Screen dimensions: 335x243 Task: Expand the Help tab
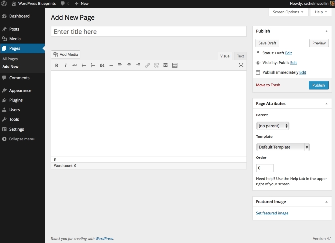(x=321, y=12)
